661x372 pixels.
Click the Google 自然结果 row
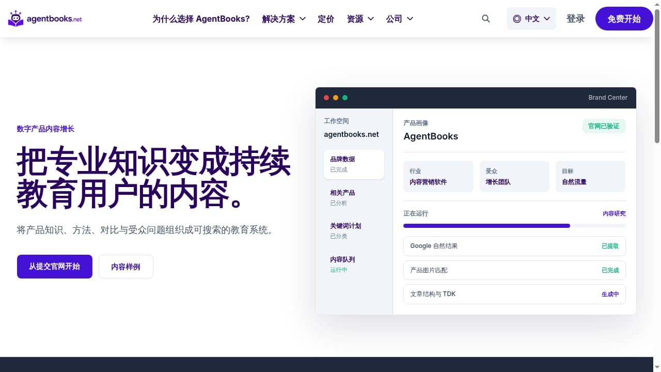(514, 246)
